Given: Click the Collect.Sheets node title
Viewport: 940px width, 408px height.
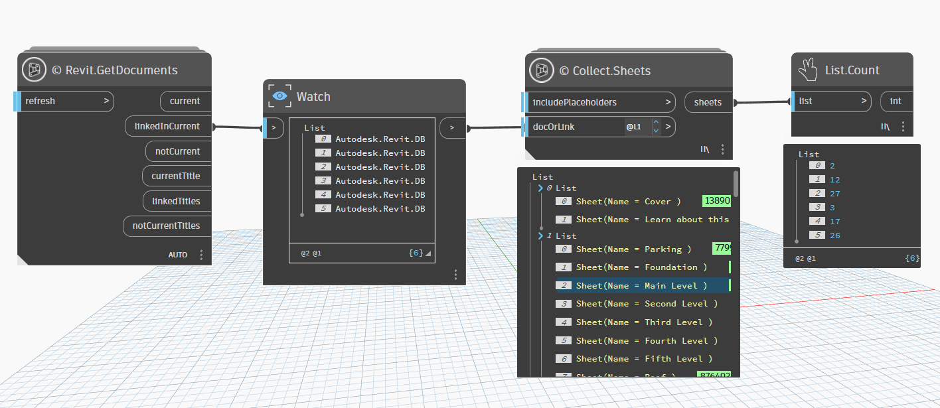Looking at the screenshot, I should [605, 71].
